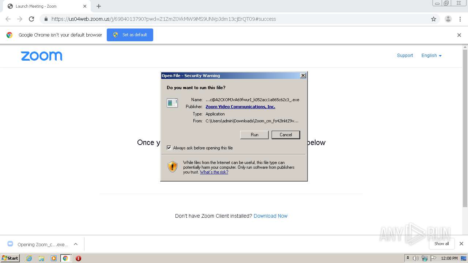
Task: Open the What's the risk? link
Action: (x=214, y=172)
